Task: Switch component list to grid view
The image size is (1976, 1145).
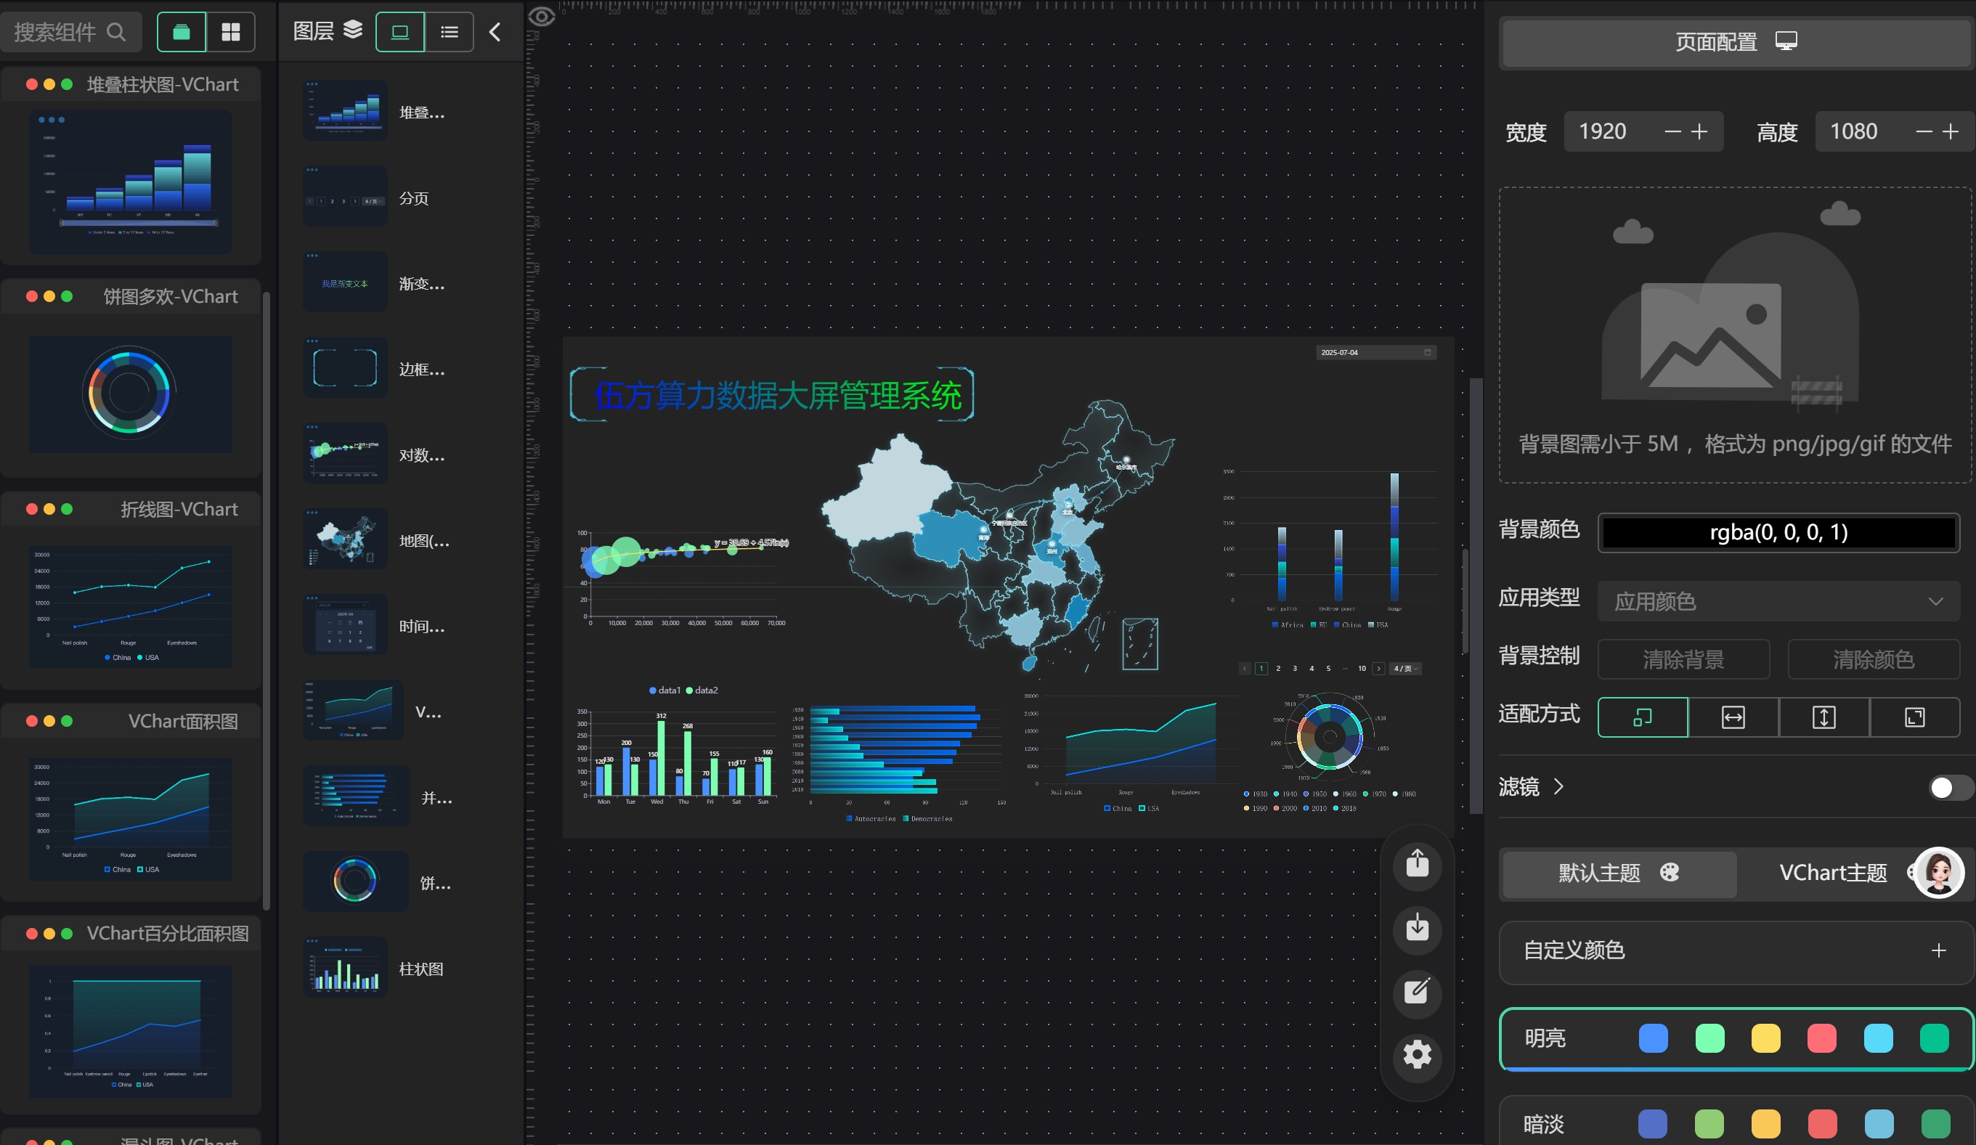Action: point(230,32)
